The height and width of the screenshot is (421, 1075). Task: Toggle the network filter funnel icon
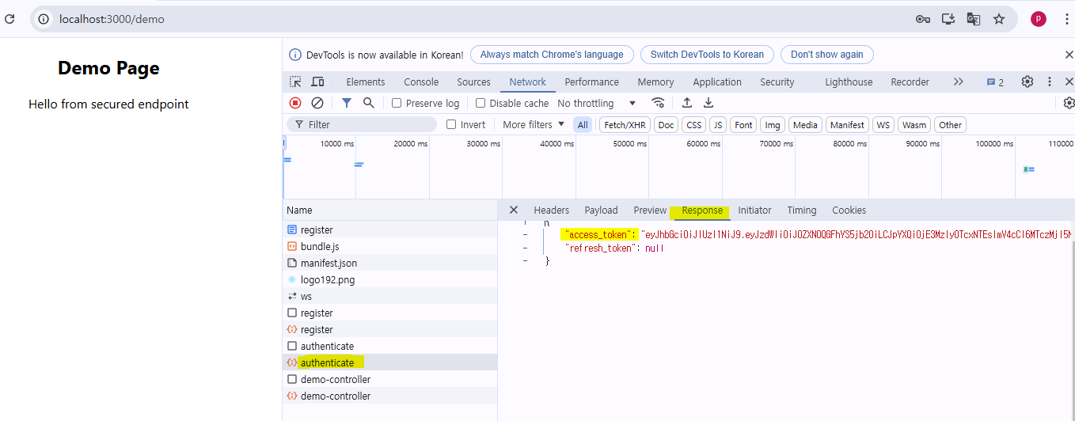(x=347, y=103)
